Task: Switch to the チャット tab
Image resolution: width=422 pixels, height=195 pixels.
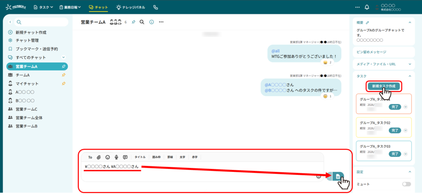Action: [98, 7]
